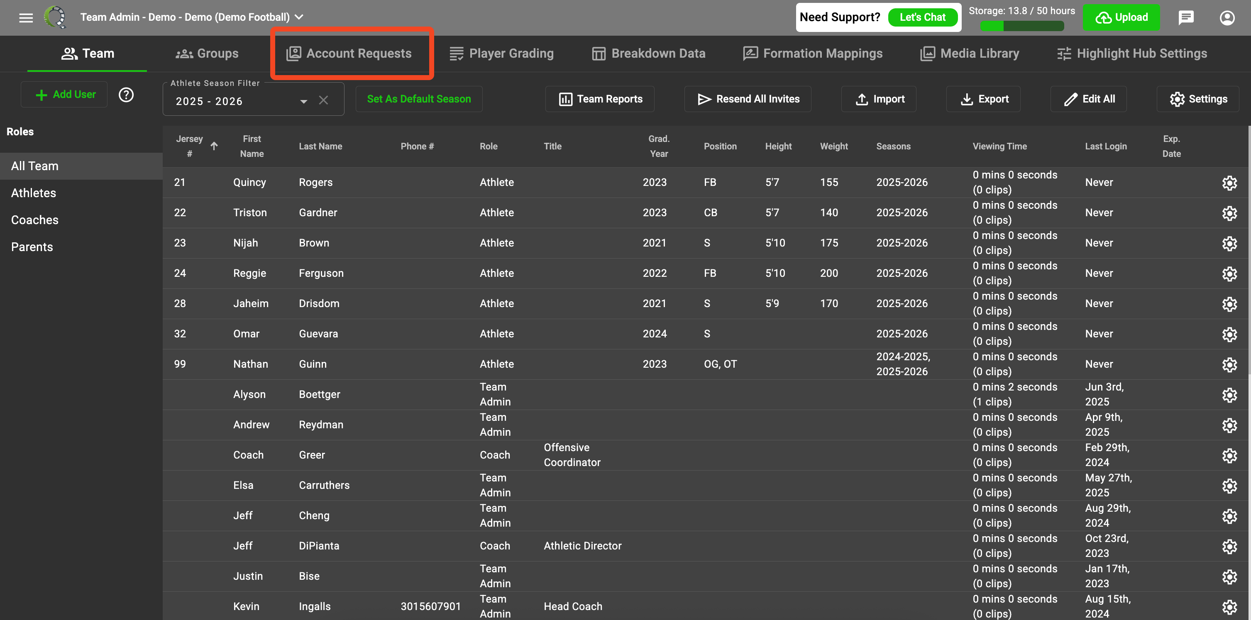
Task: Open the user profile account icon
Action: click(1227, 18)
